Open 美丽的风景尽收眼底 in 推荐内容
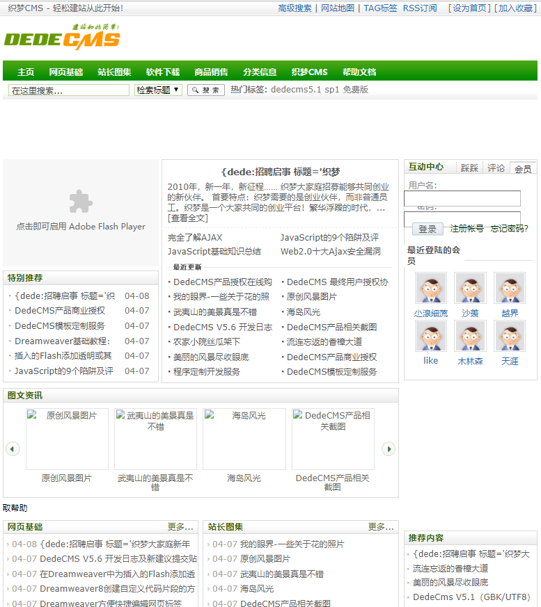The image size is (541, 607). pyautogui.click(x=450, y=582)
